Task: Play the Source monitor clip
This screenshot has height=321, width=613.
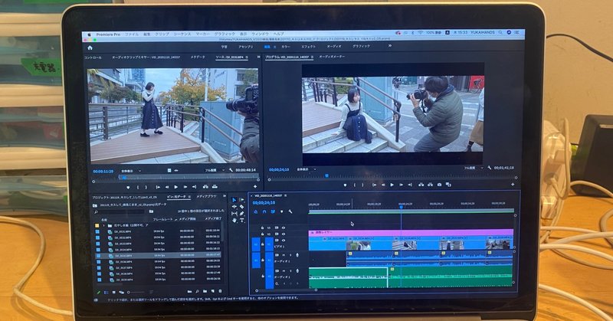Action: (176, 187)
